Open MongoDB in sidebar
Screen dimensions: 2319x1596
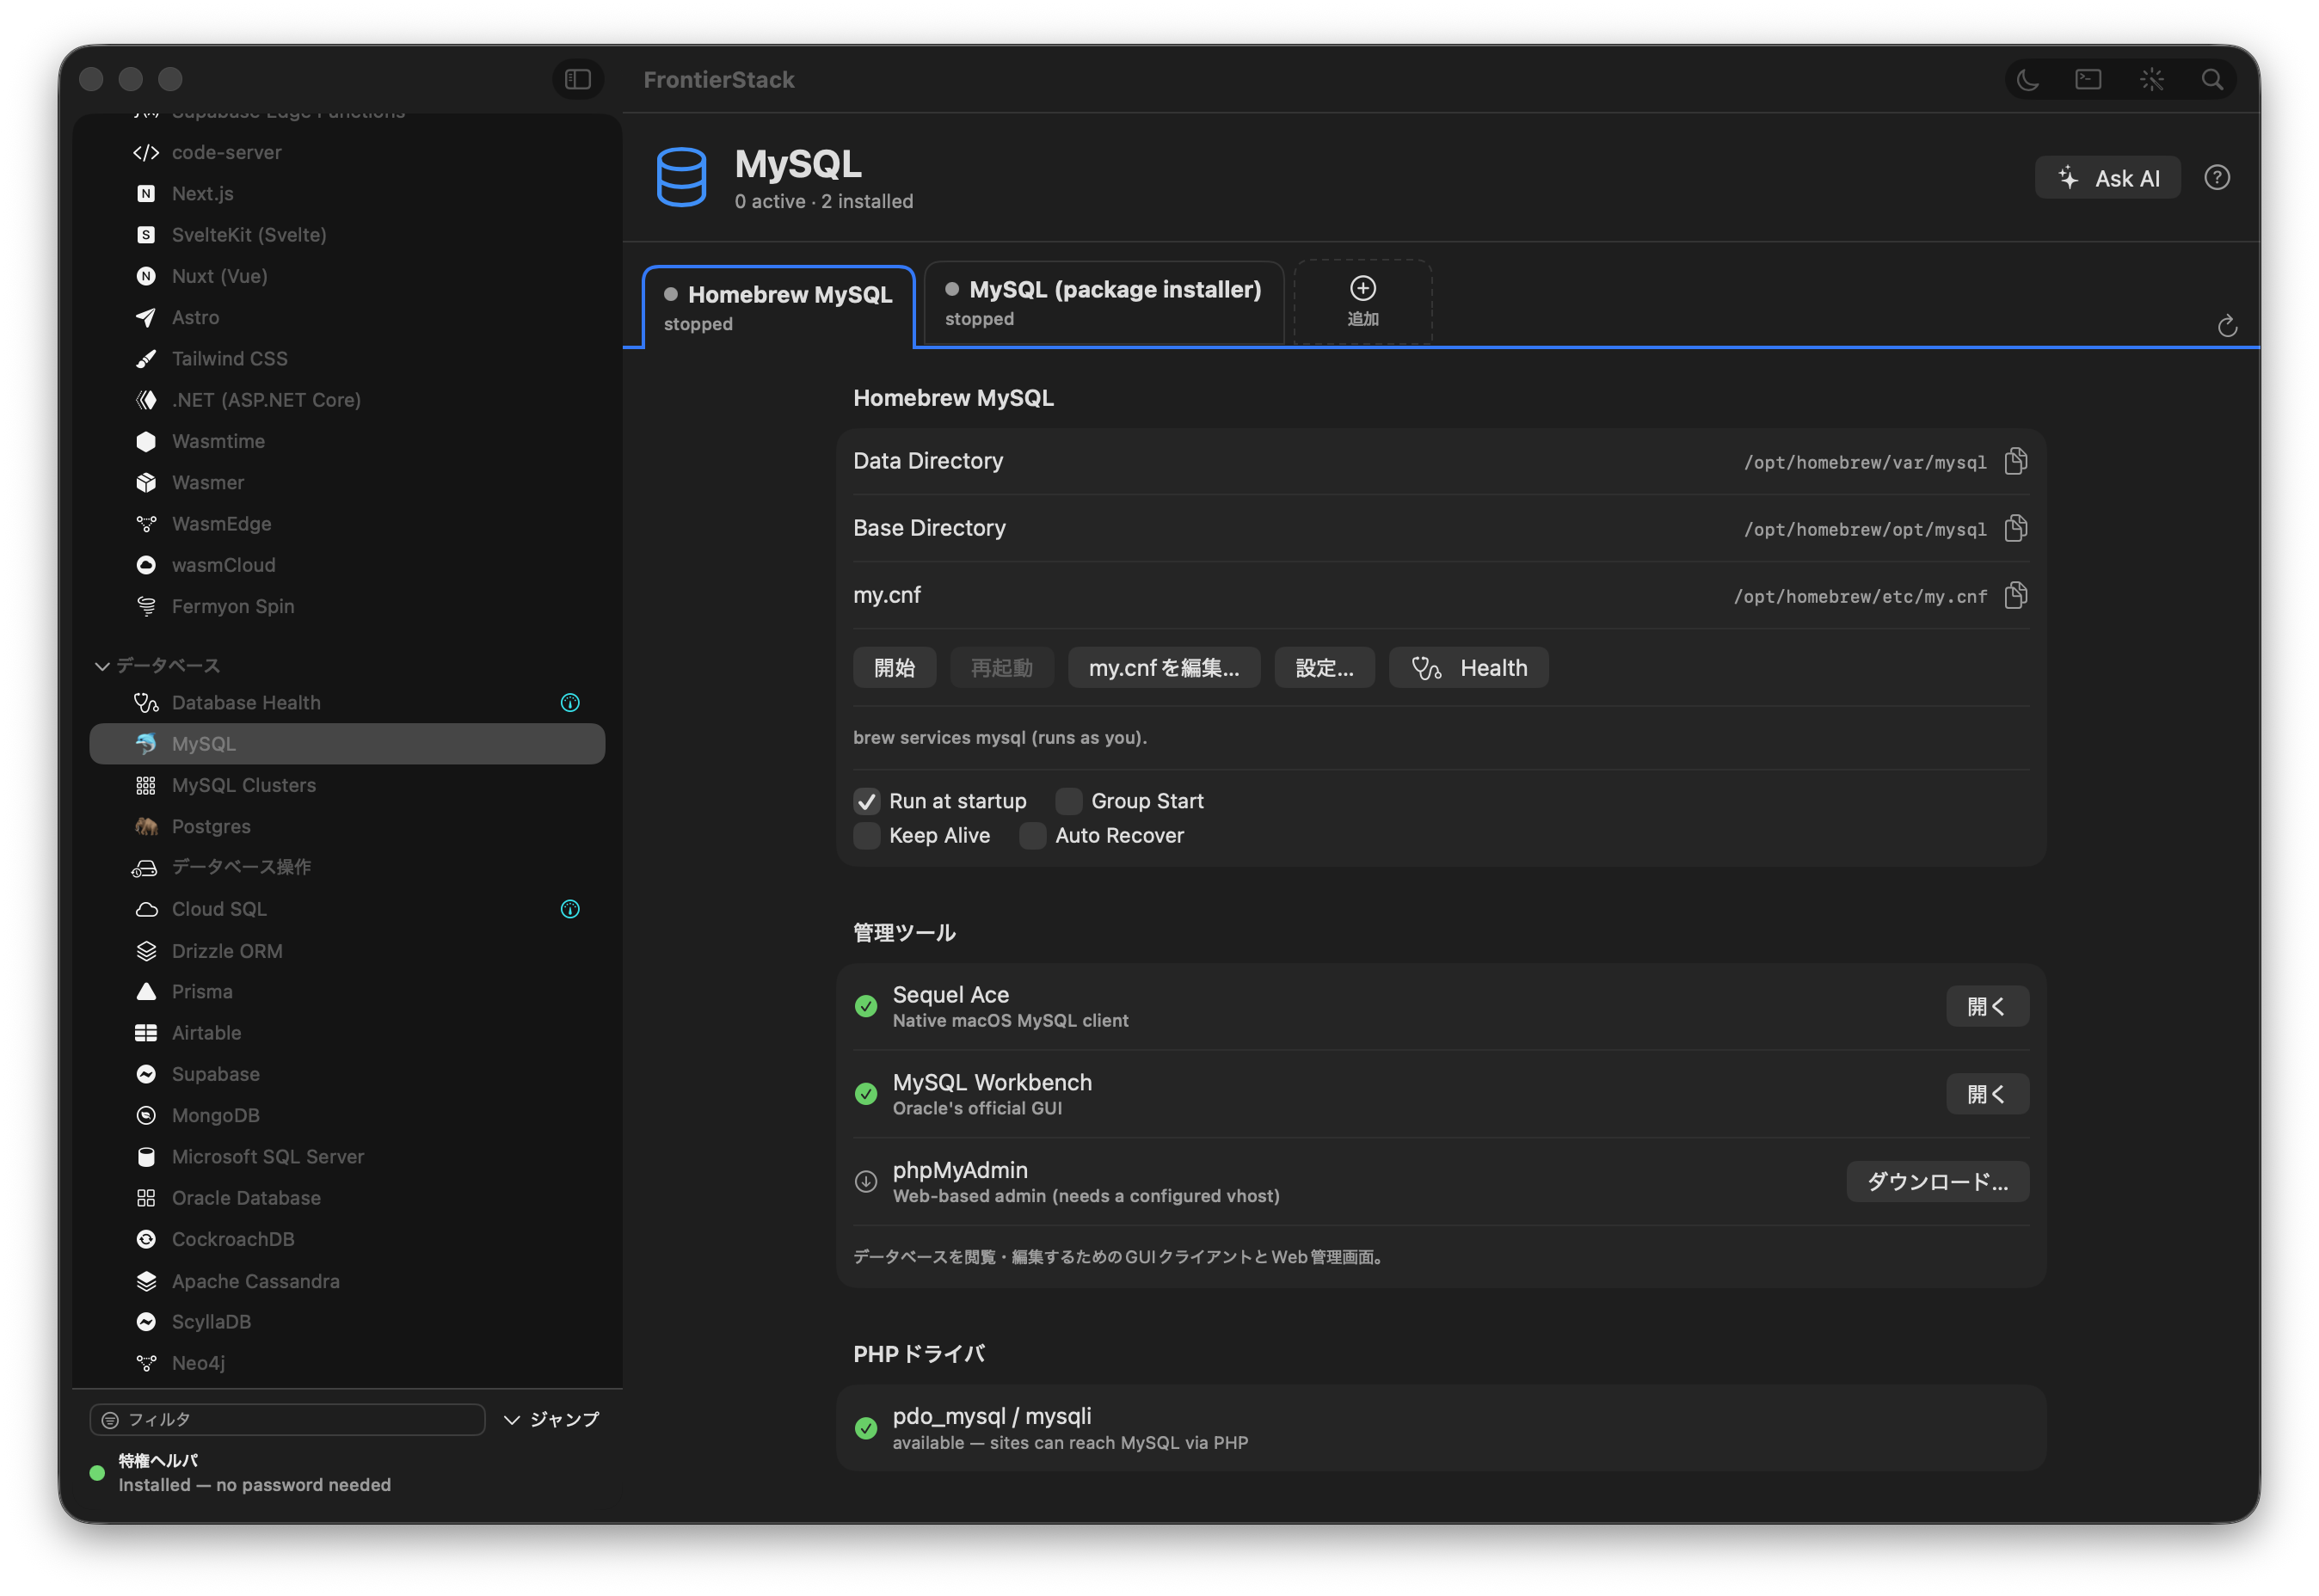pos(347,1115)
